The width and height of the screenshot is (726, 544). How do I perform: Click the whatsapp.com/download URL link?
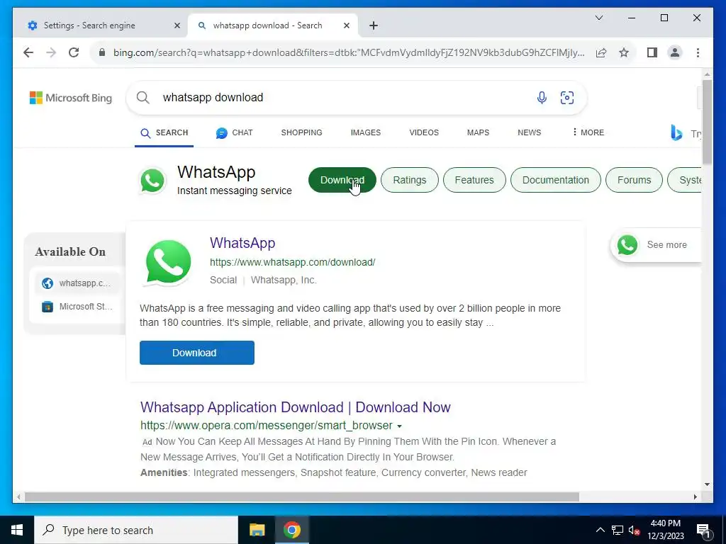tap(292, 262)
